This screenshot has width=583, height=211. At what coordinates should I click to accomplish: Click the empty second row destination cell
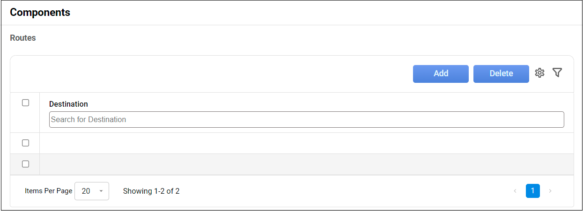point(306,164)
